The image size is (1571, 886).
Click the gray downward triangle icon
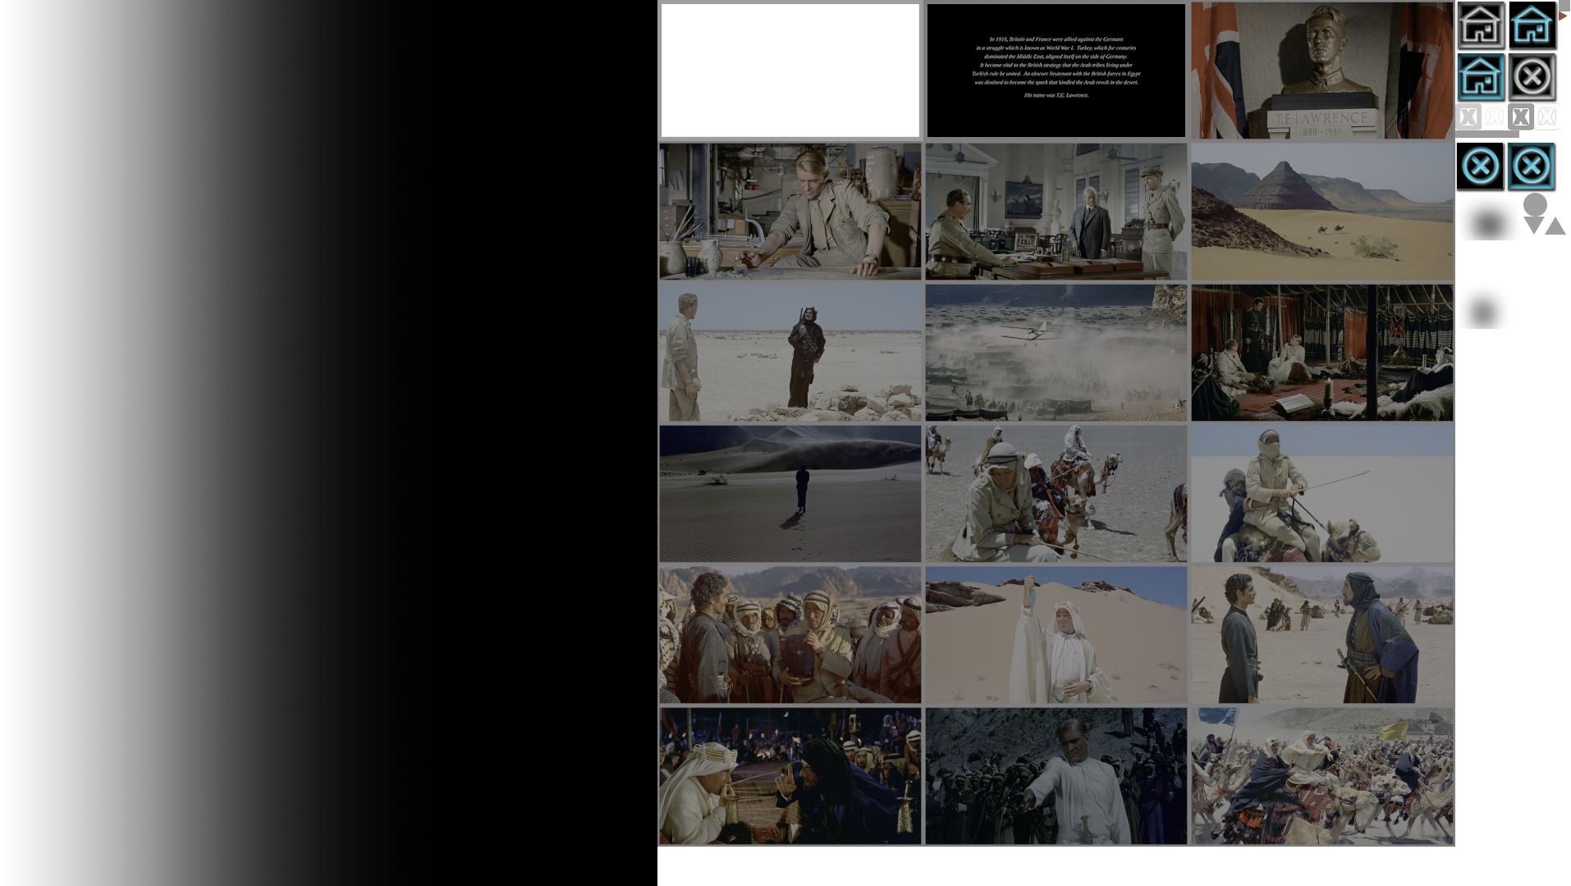(1533, 226)
